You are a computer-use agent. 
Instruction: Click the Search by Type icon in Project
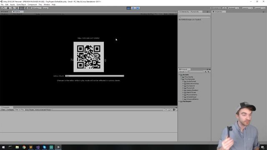(206, 72)
